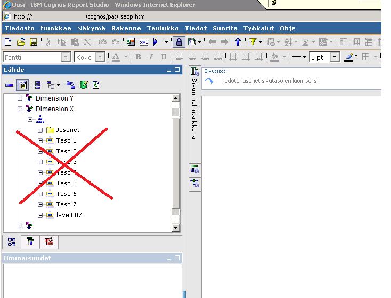Open the Työkalut menu
Viewport: 391px width, 298px height.
[x=258, y=28]
